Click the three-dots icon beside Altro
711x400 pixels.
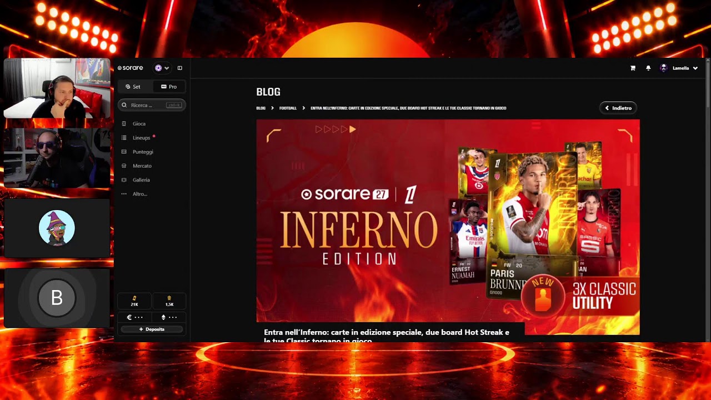click(124, 194)
